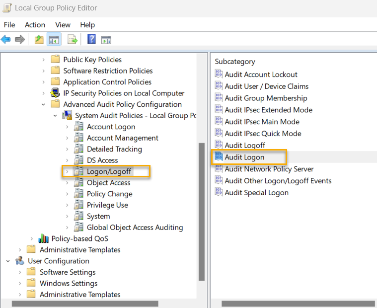Image resolution: width=377 pixels, height=308 pixels.
Task: Select Audit Account Lockout policy
Action: click(261, 75)
